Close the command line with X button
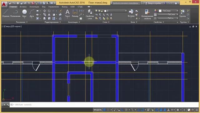 click(x=4, y=105)
